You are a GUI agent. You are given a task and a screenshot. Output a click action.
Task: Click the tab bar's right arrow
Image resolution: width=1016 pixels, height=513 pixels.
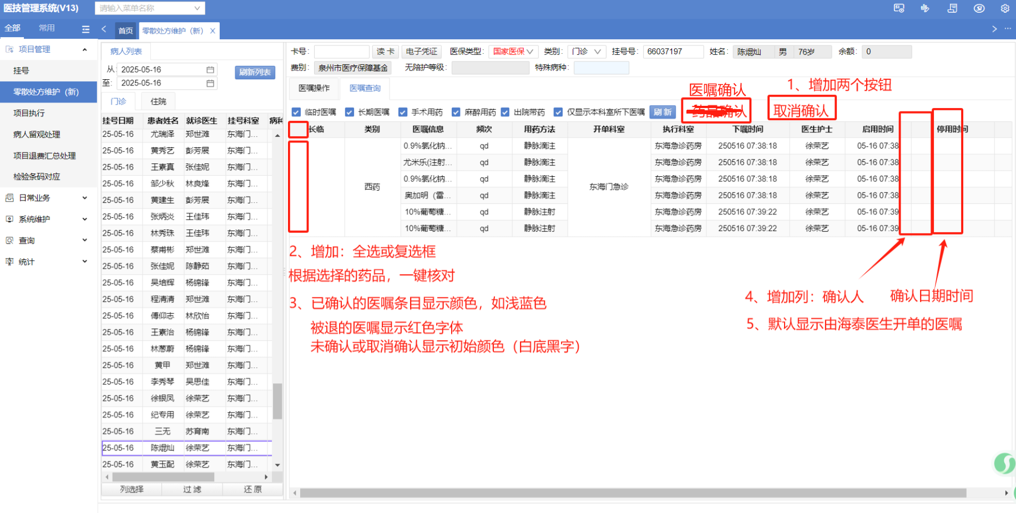coord(994,29)
